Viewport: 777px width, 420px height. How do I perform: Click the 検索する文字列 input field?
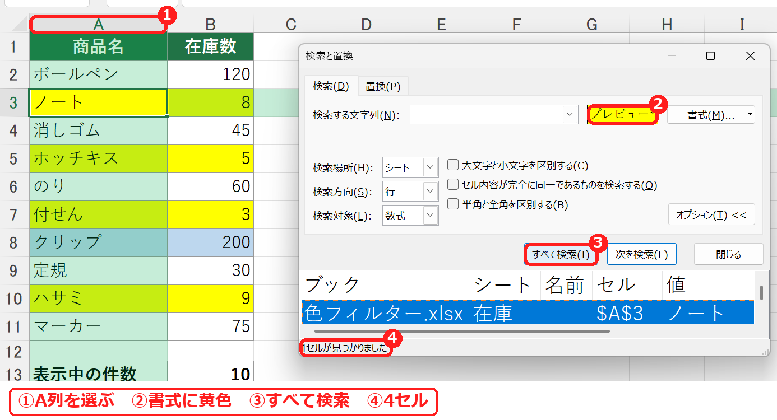[x=487, y=115]
